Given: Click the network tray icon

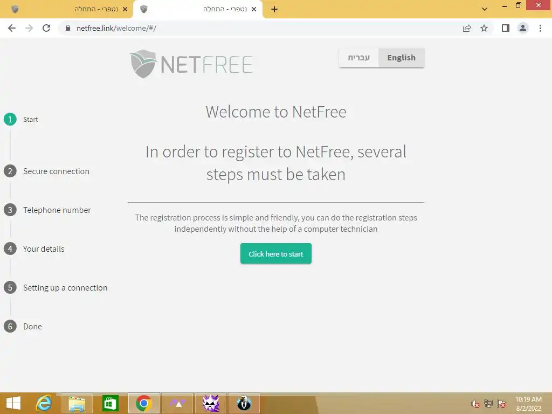Looking at the screenshot, I should pyautogui.click(x=488, y=404).
